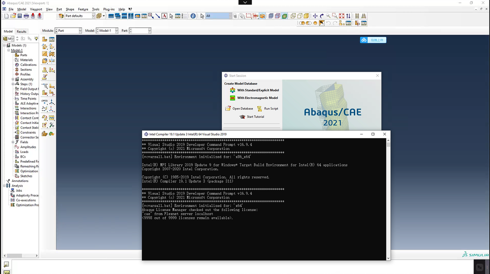
Task: Toggle the selection arrow tool beside All filter
Action: (x=202, y=16)
